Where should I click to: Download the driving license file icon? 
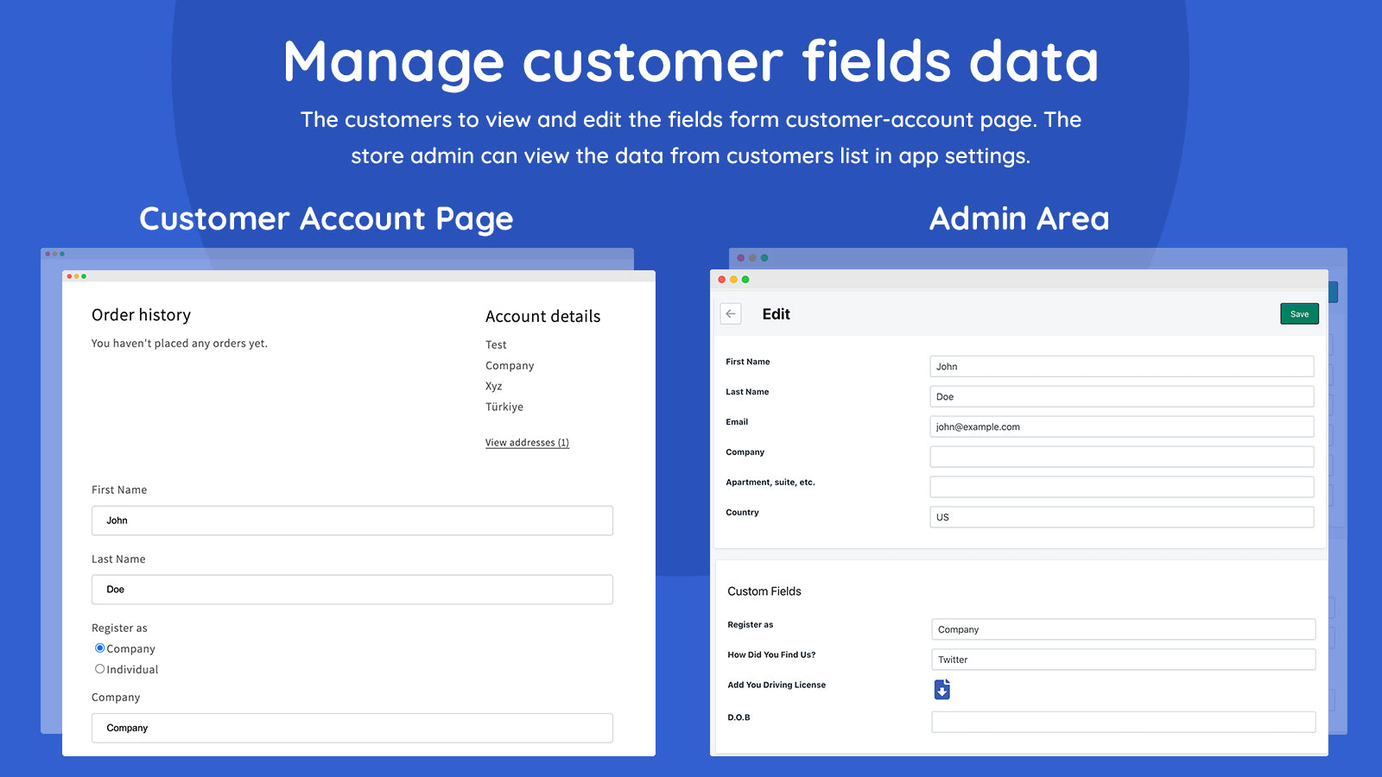pyautogui.click(x=942, y=689)
